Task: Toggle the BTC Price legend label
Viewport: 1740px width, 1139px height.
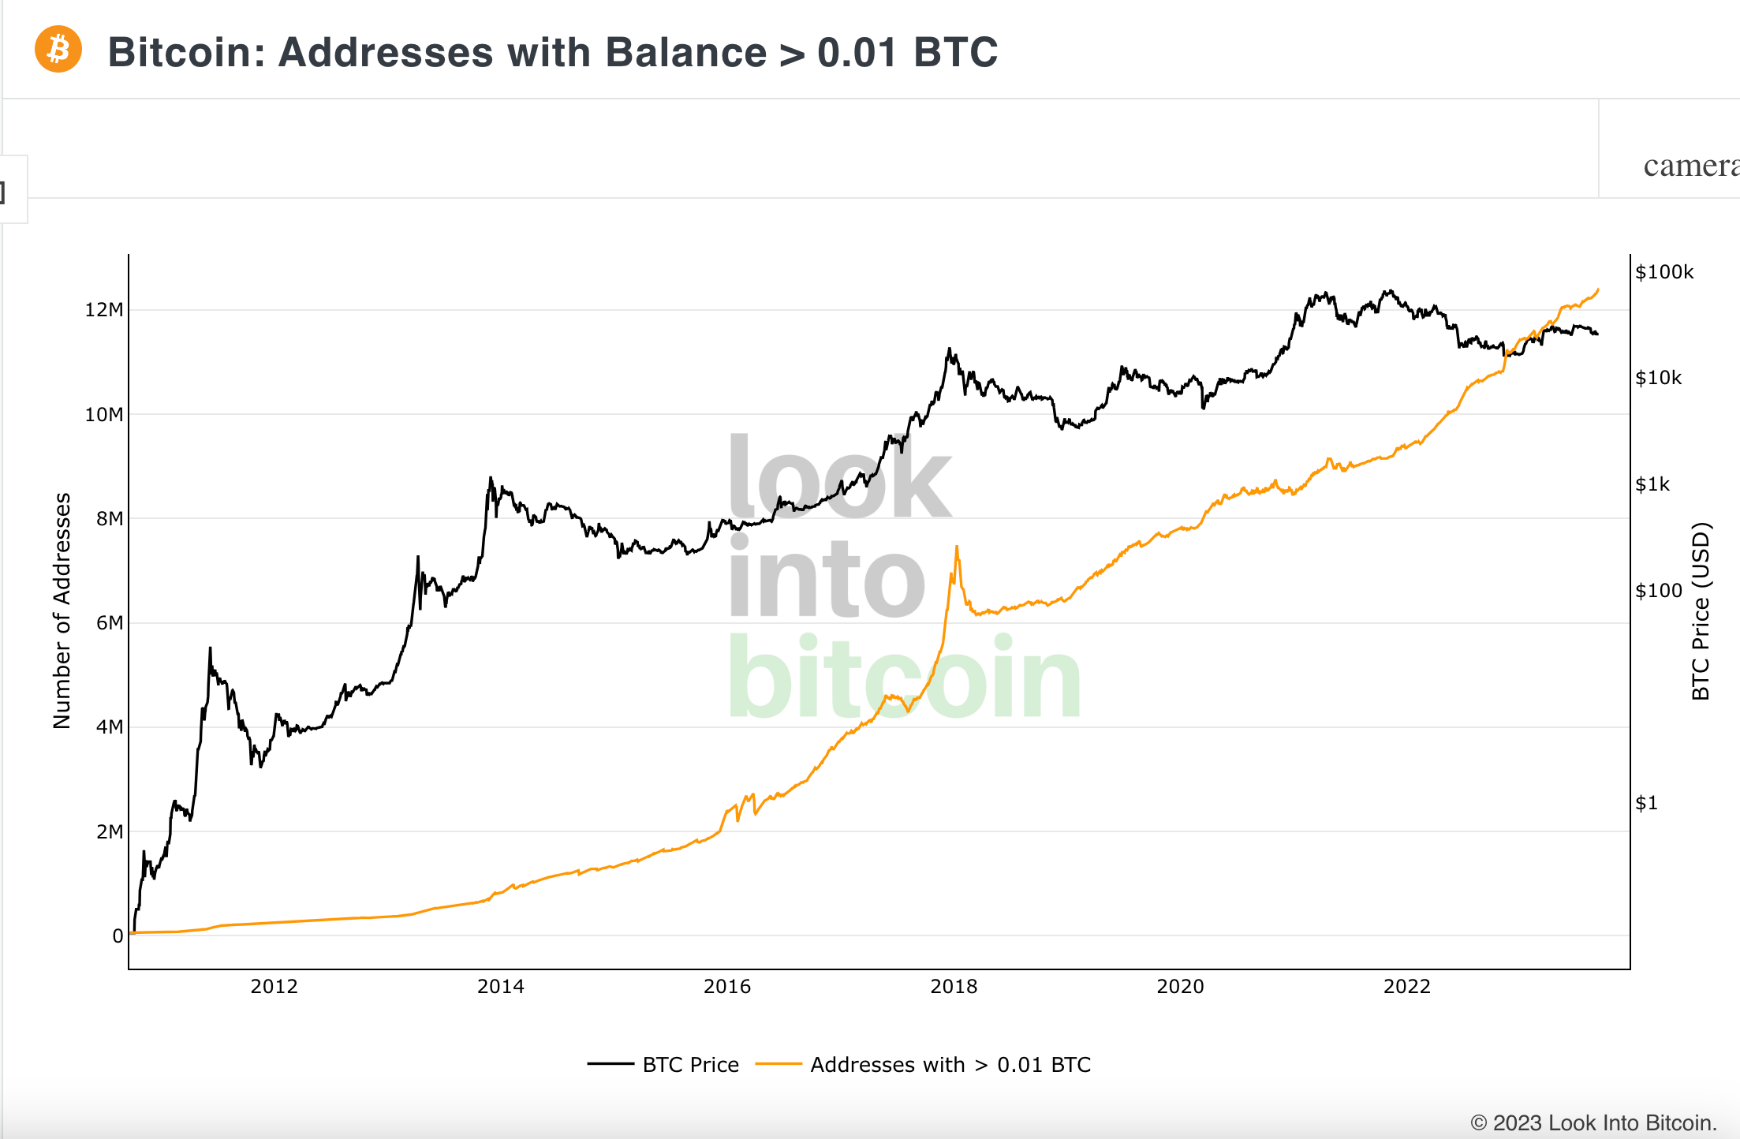Action: point(690,1065)
